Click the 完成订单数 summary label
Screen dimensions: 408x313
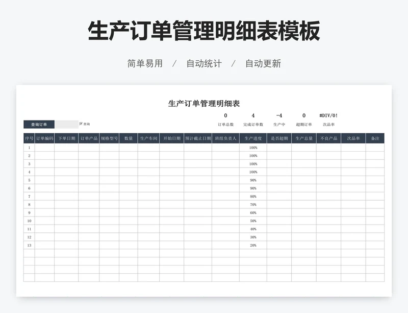pyautogui.click(x=253, y=125)
